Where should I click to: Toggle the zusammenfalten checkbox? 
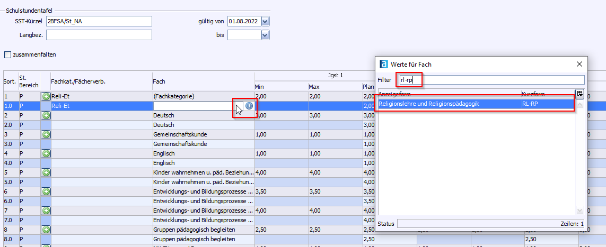click(x=8, y=54)
